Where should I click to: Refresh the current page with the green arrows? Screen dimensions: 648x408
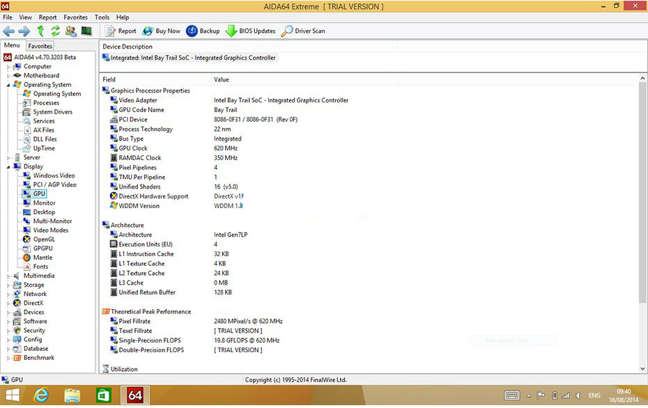55,31
